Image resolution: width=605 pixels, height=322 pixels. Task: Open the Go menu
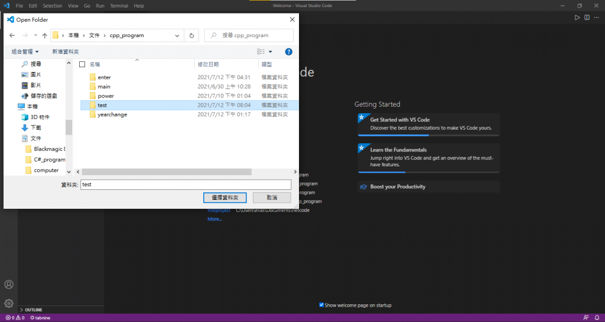(x=87, y=6)
